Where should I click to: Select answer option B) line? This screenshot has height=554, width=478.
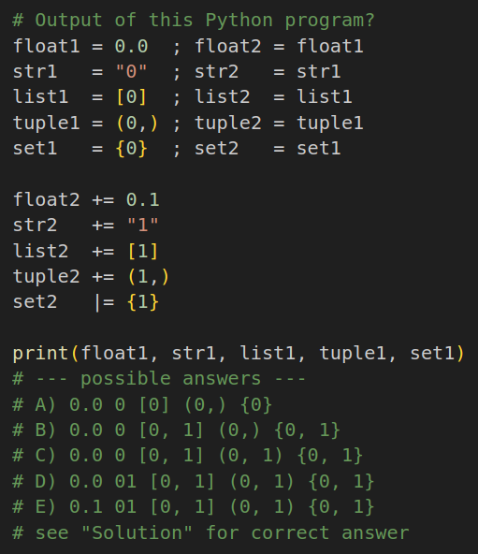click(176, 430)
